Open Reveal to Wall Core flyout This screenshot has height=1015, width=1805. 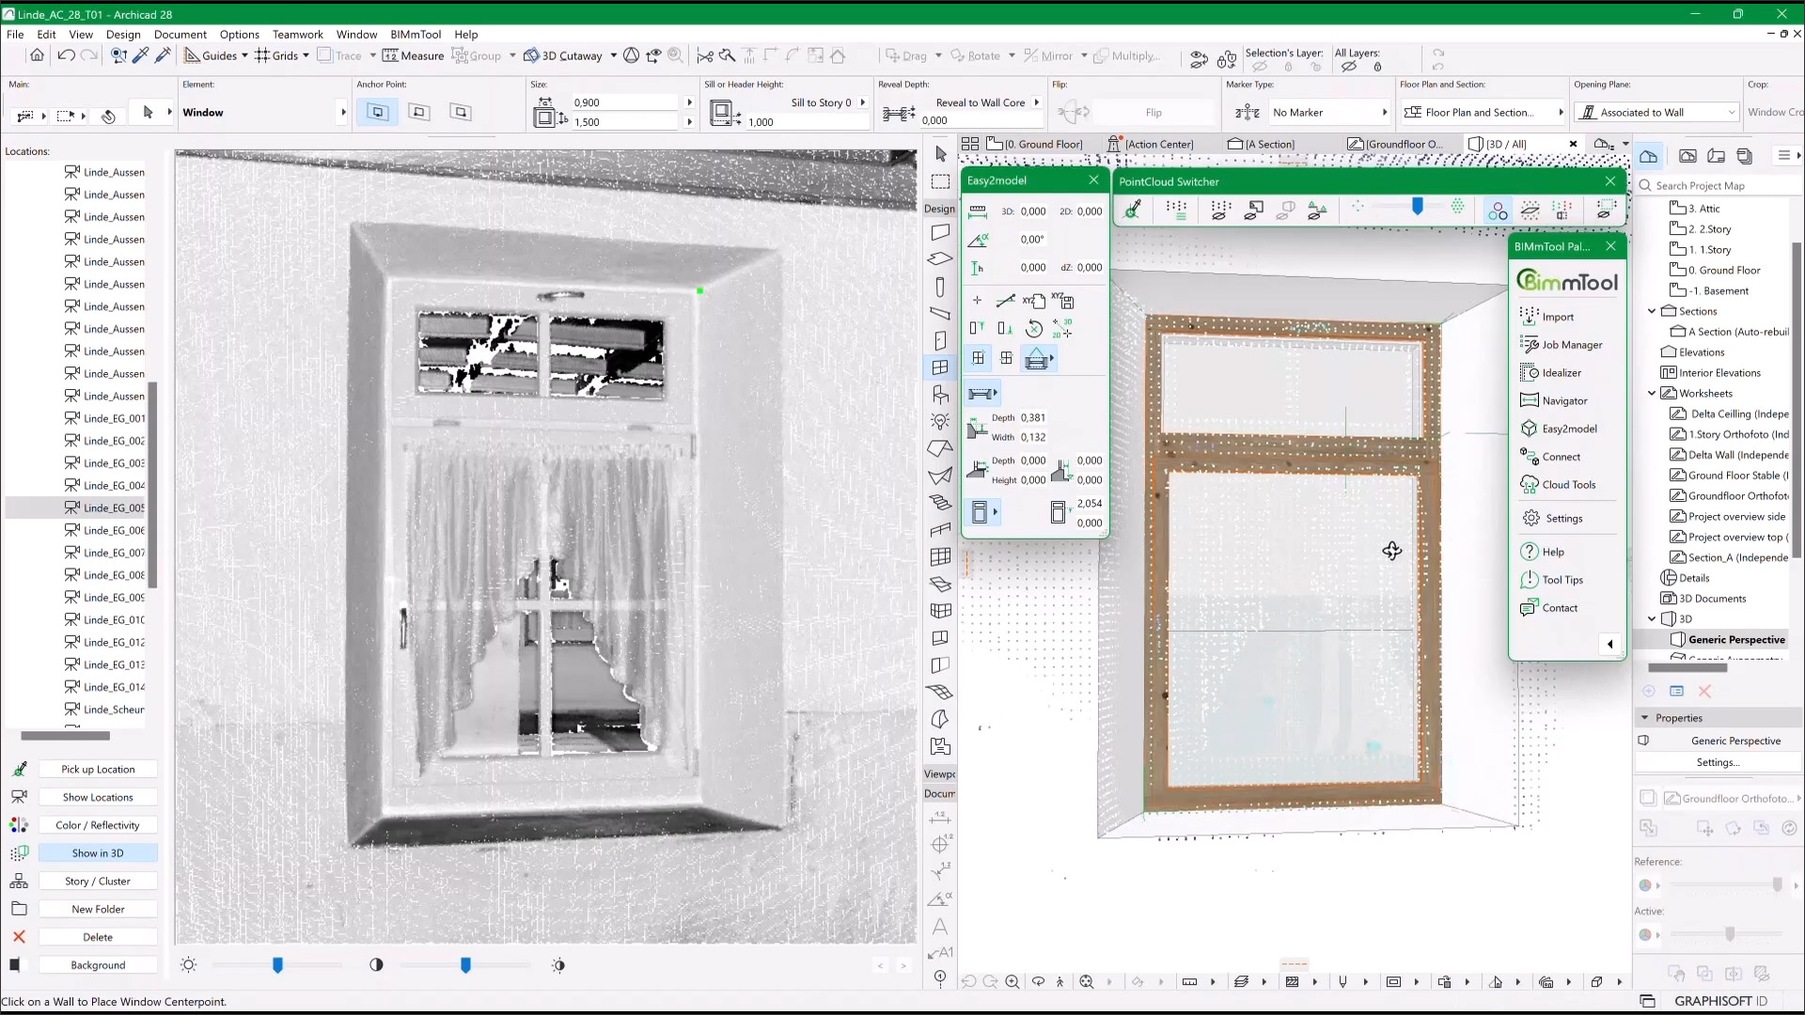[1037, 102]
